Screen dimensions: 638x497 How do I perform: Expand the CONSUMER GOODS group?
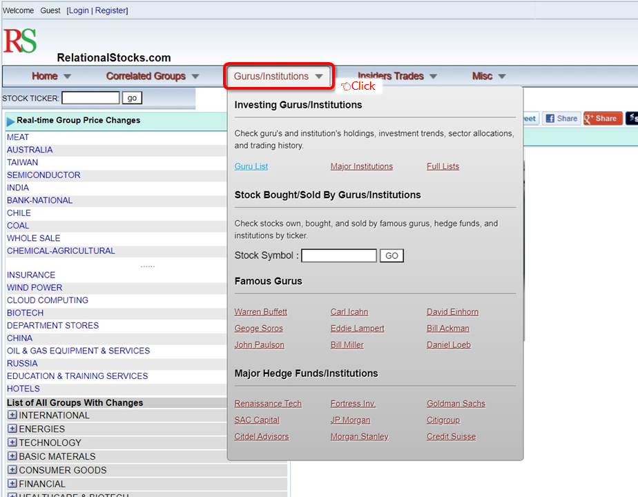[12, 470]
